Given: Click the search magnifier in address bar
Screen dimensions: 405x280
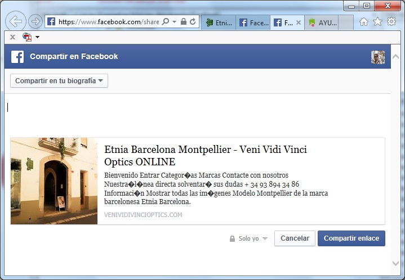Looking at the screenshot, I should pos(166,21).
